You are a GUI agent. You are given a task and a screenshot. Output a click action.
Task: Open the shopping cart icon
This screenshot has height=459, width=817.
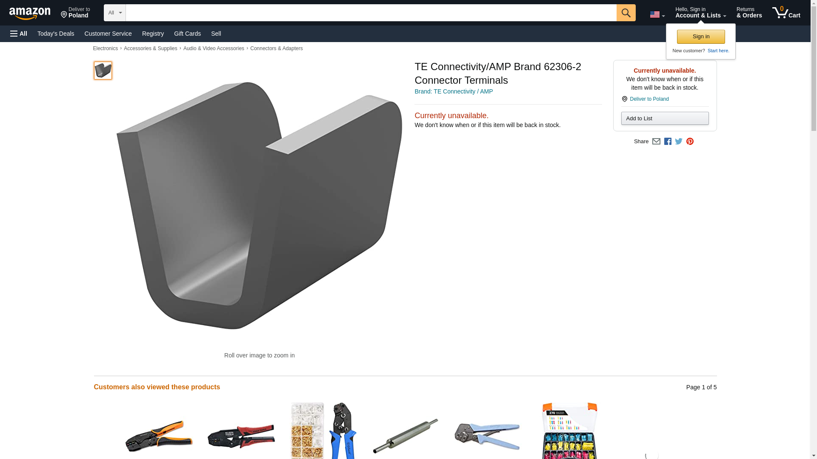click(786, 12)
